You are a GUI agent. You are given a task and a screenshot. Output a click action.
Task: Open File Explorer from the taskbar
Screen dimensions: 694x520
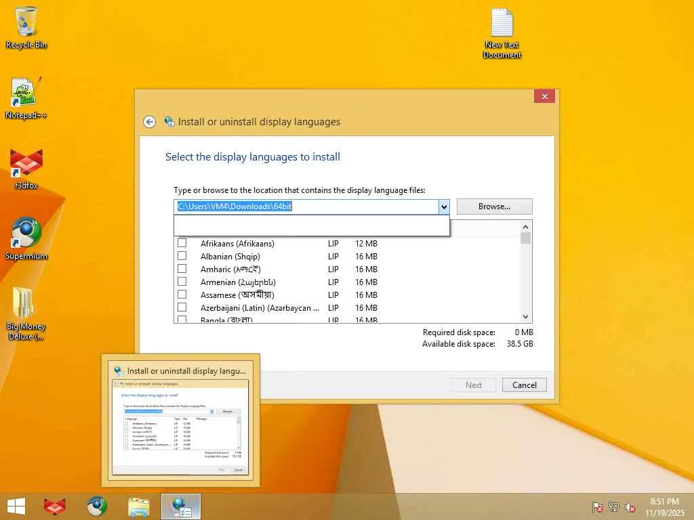[x=138, y=506]
